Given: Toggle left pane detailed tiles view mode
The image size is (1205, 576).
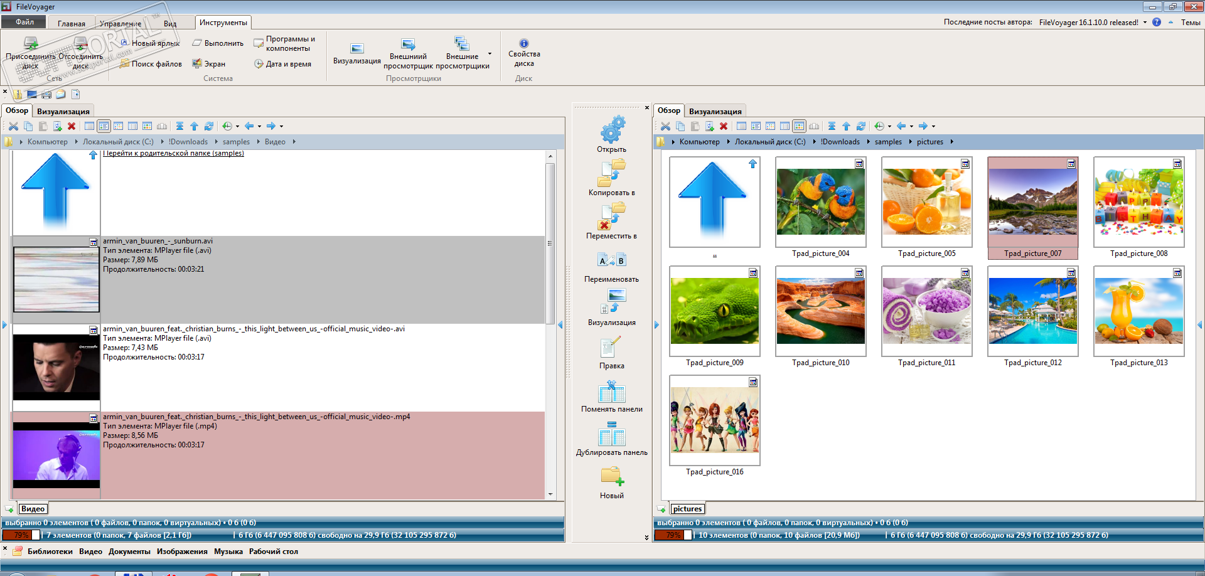Looking at the screenshot, I should pos(104,126).
